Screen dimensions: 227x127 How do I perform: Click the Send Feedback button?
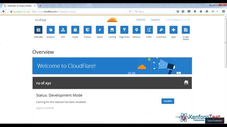click(x=215, y=121)
